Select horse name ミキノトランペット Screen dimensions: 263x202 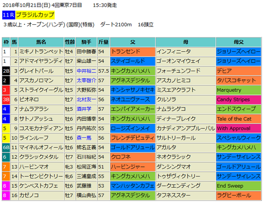pyautogui.click(x=41, y=52)
